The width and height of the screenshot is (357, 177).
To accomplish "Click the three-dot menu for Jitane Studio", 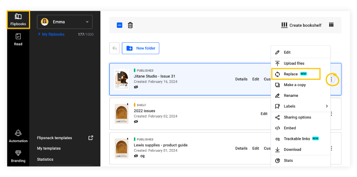I will 332,79.
